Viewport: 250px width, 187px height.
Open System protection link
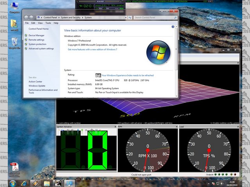click(x=37, y=44)
